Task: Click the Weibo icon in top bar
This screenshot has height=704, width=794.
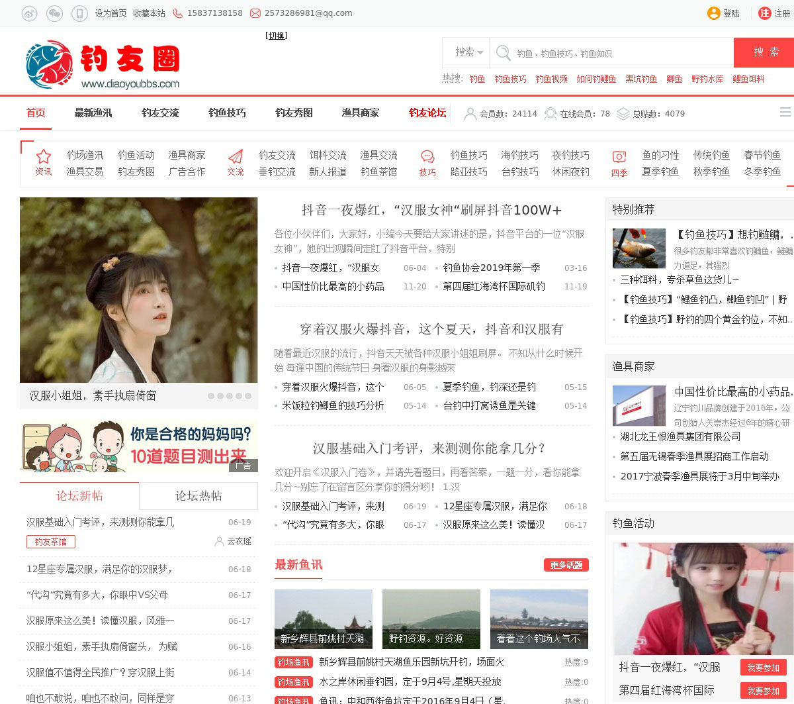Action: coord(29,13)
